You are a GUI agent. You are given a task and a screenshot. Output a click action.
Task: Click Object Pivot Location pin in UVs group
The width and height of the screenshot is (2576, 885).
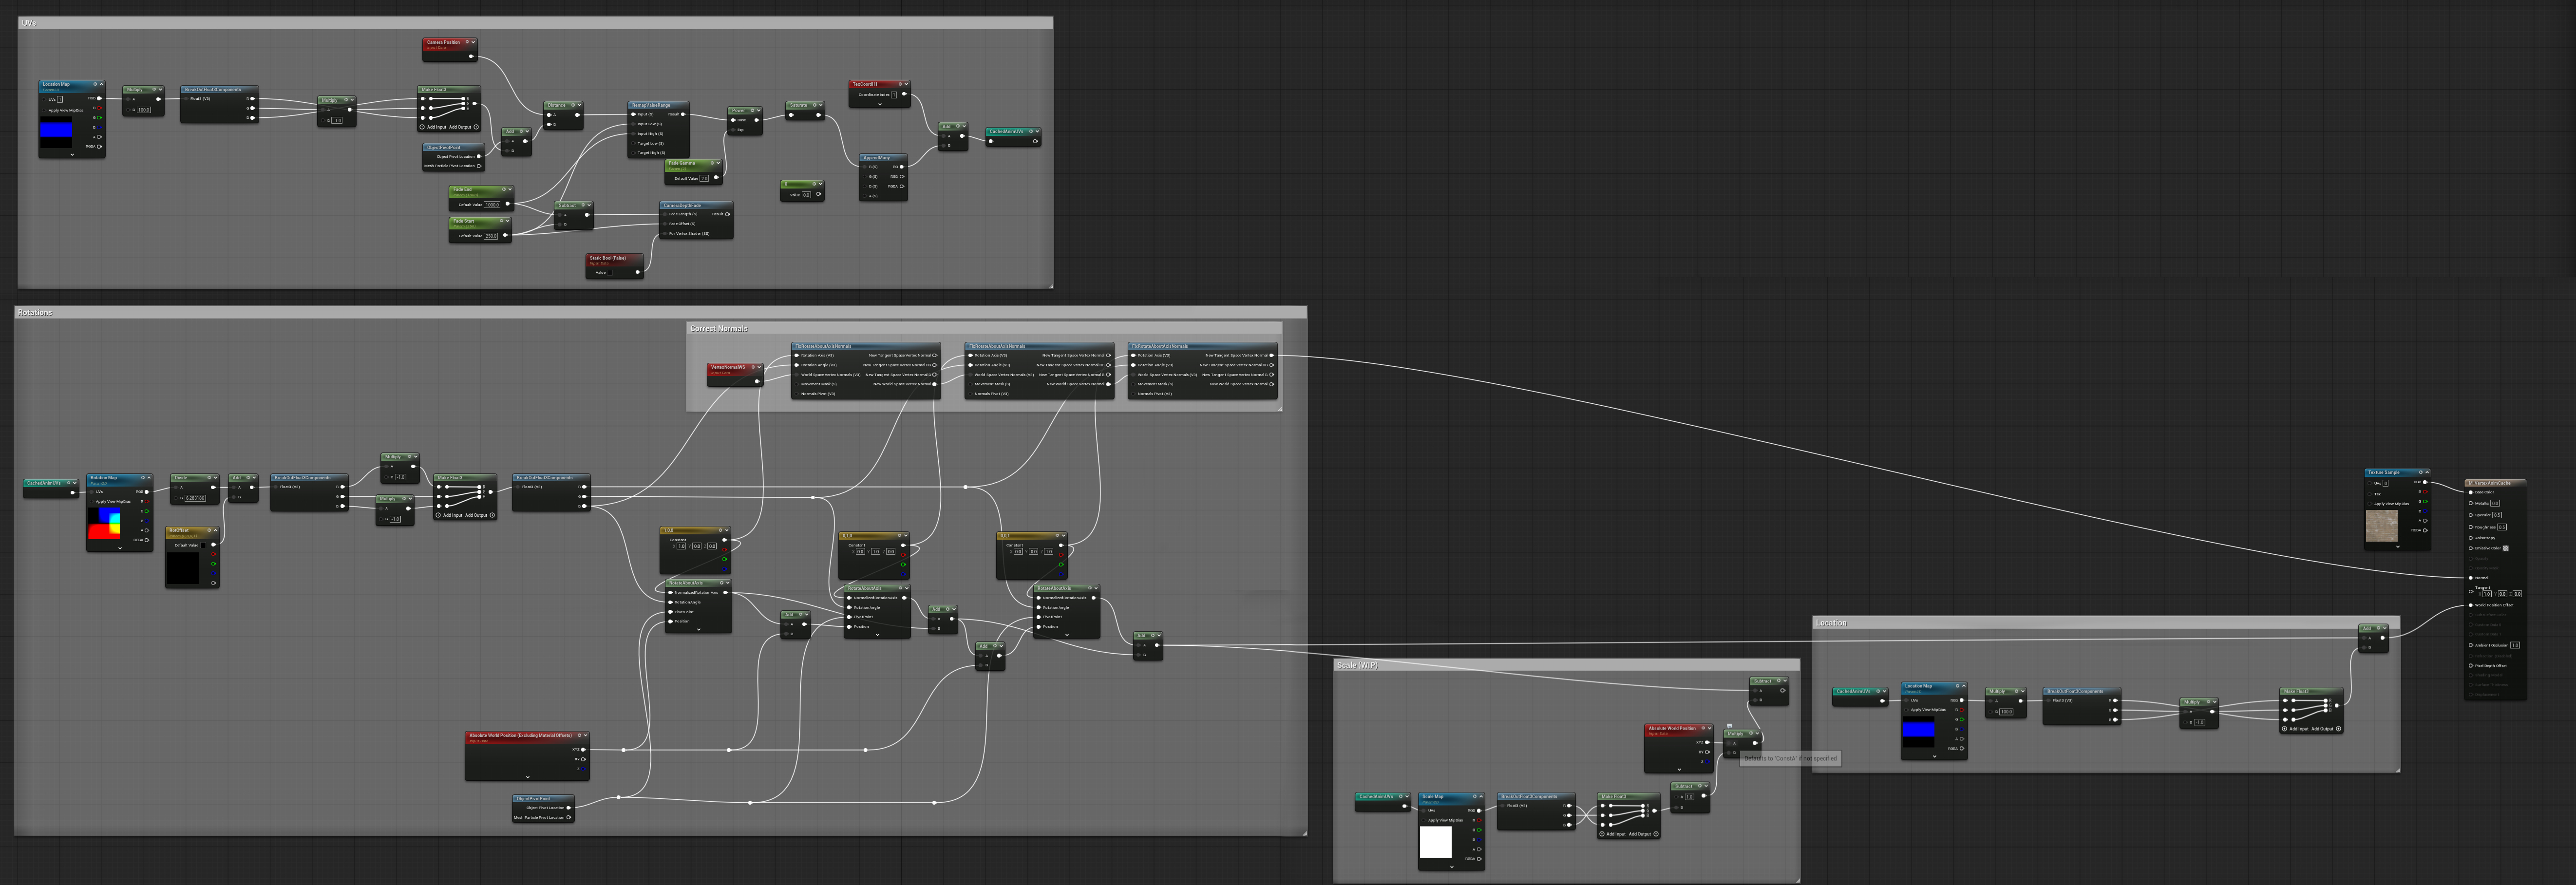pos(479,156)
